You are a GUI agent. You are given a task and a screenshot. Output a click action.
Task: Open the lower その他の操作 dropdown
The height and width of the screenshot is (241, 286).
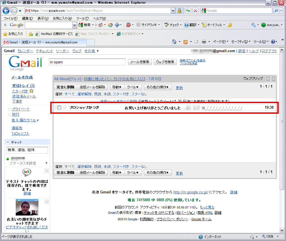coord(157,173)
